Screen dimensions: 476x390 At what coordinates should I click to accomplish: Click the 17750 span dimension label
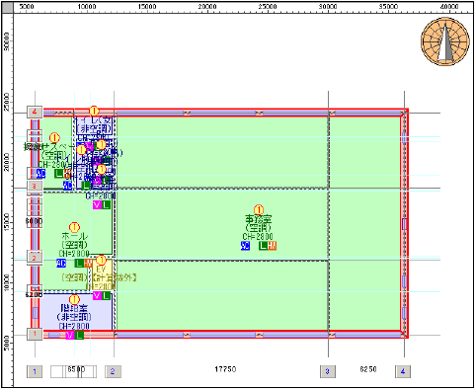point(225,369)
